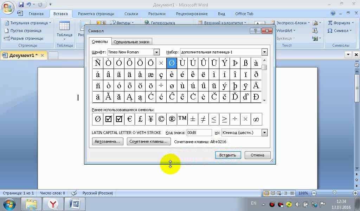The image size is (360, 211).
Task: Open Windows Explorer from the taskbar
Action: click(x=31, y=204)
